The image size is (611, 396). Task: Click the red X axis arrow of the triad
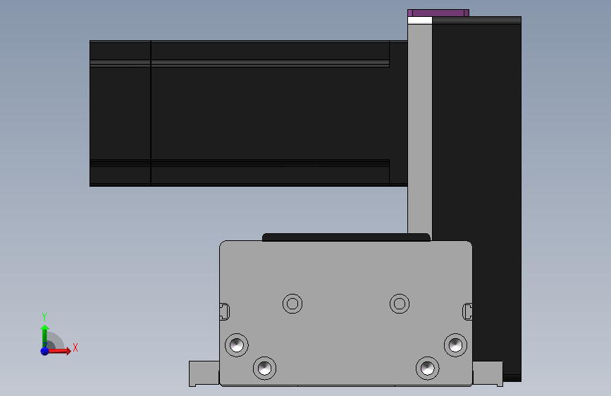tap(61, 351)
